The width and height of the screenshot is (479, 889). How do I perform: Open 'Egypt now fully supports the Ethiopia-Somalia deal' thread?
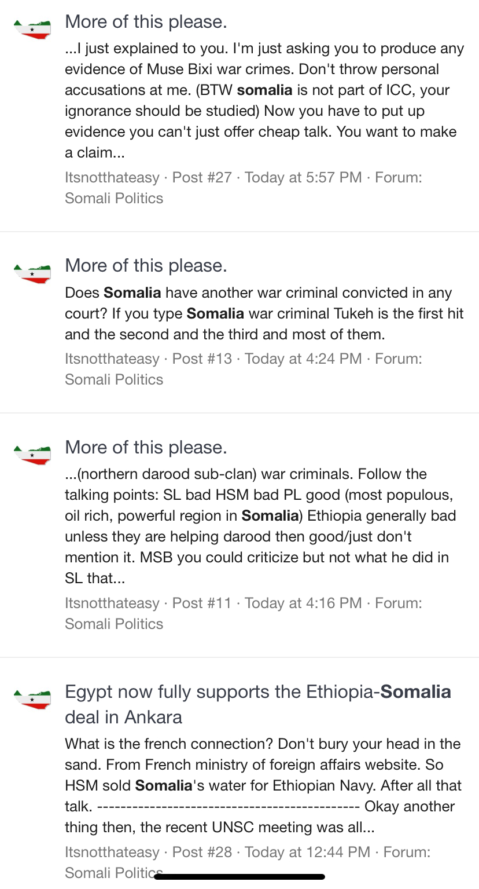click(258, 704)
